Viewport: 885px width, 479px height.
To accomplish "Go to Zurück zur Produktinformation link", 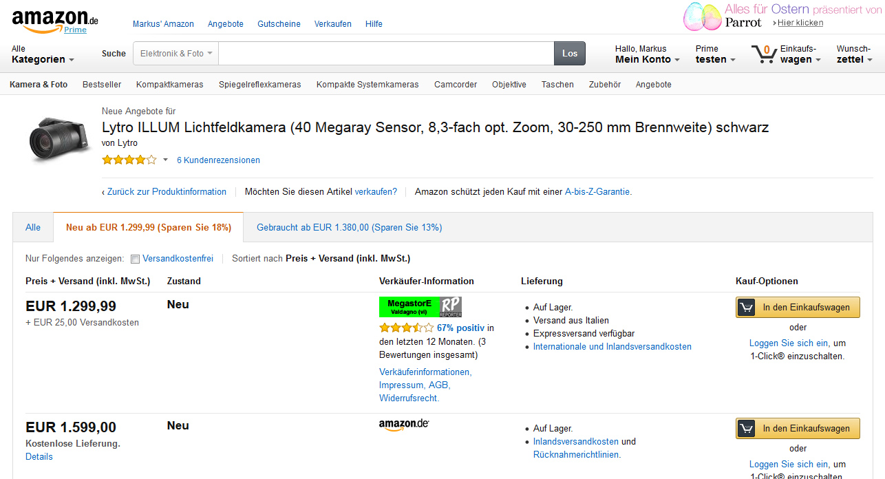I will pos(167,192).
